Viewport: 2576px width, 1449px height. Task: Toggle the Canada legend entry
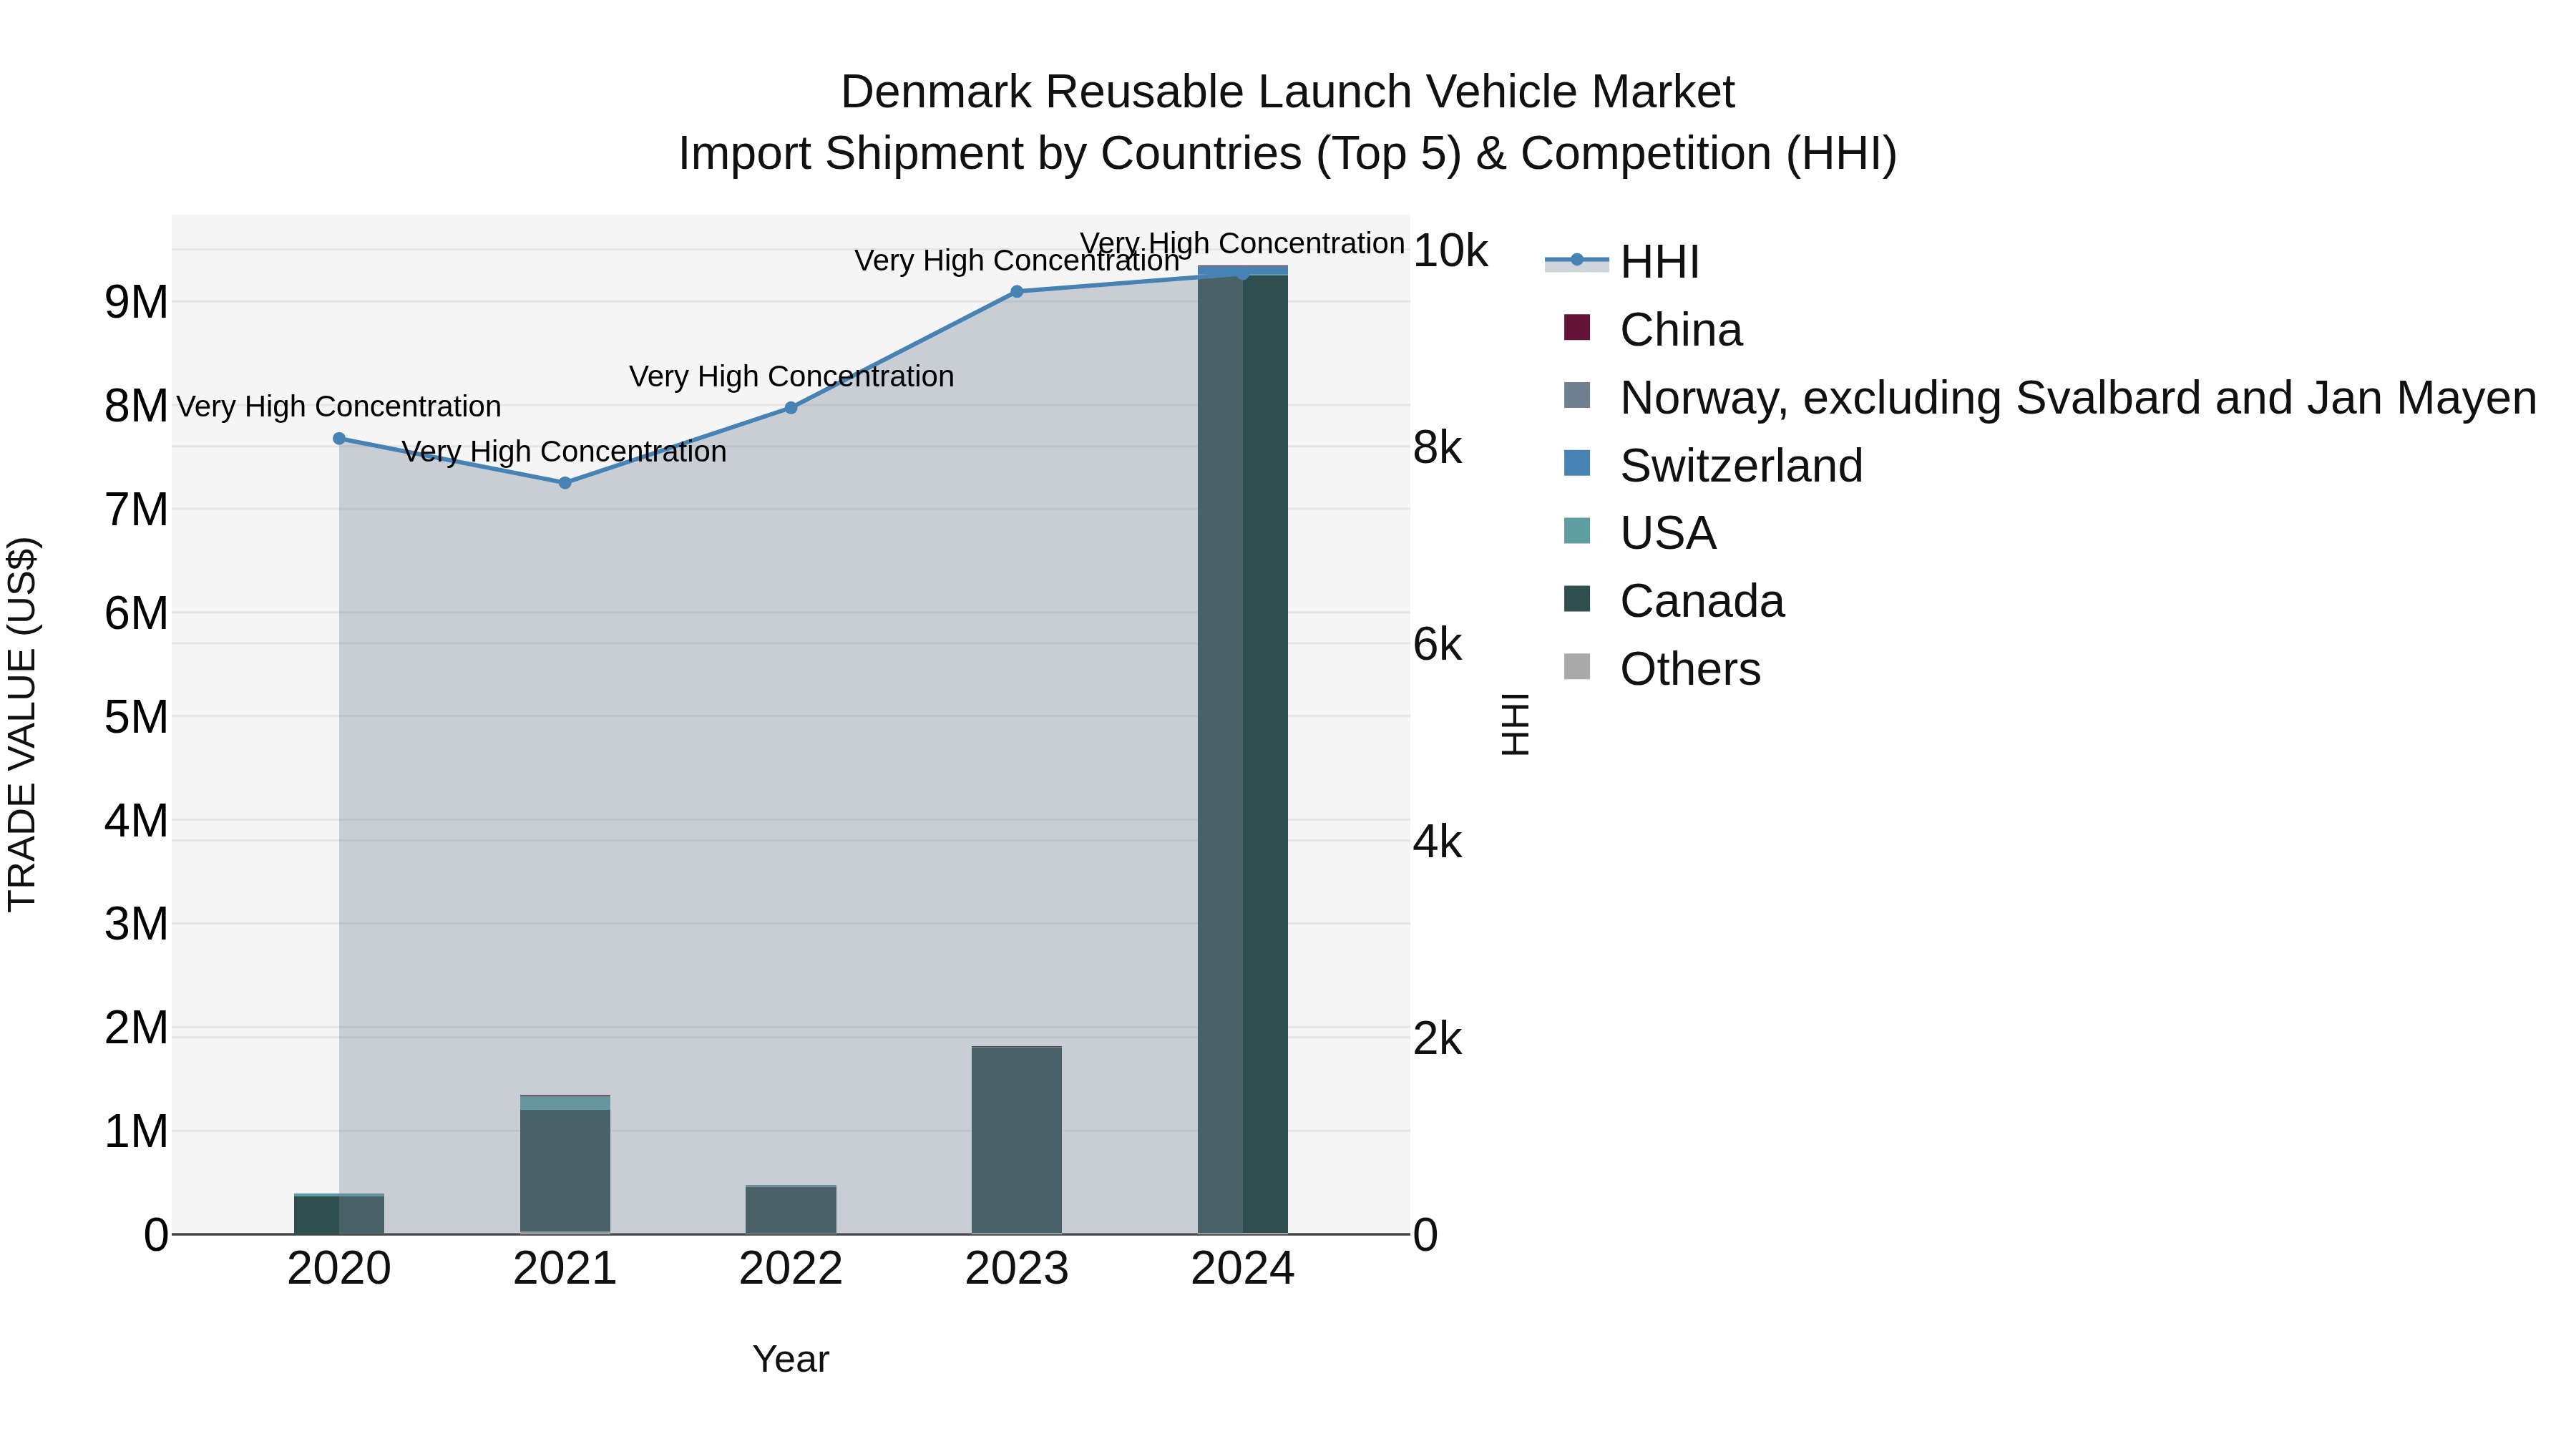[x=1674, y=601]
